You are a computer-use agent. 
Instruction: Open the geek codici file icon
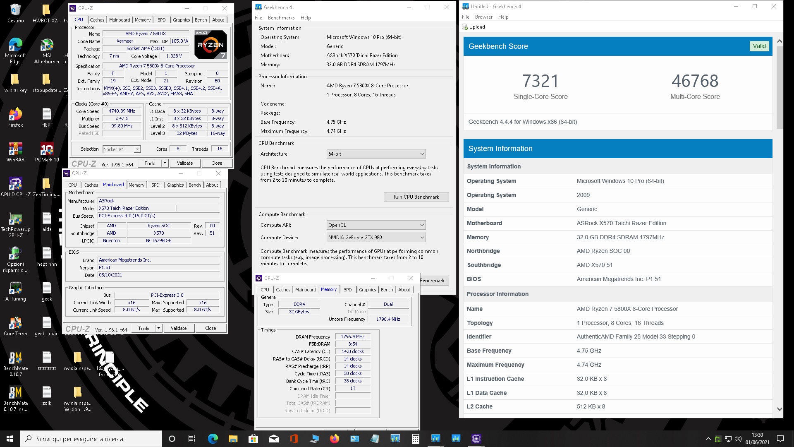(x=47, y=326)
